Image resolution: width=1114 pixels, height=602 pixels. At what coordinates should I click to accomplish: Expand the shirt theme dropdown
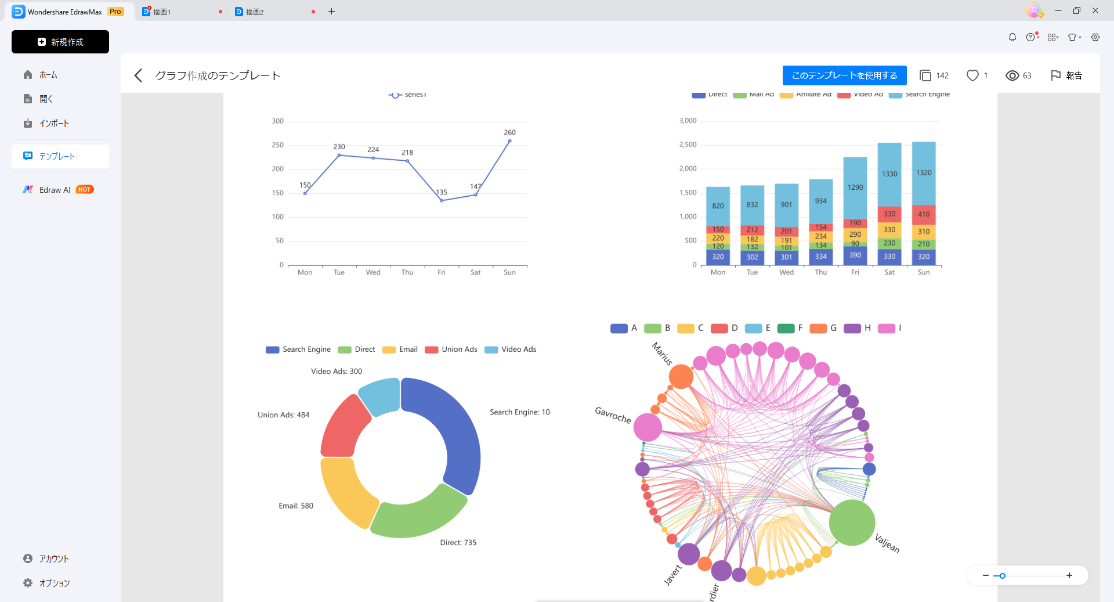[1074, 37]
